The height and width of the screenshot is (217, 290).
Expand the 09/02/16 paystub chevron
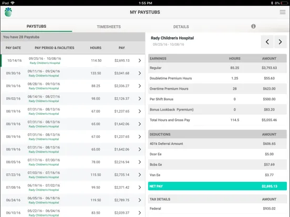[x=140, y=99]
